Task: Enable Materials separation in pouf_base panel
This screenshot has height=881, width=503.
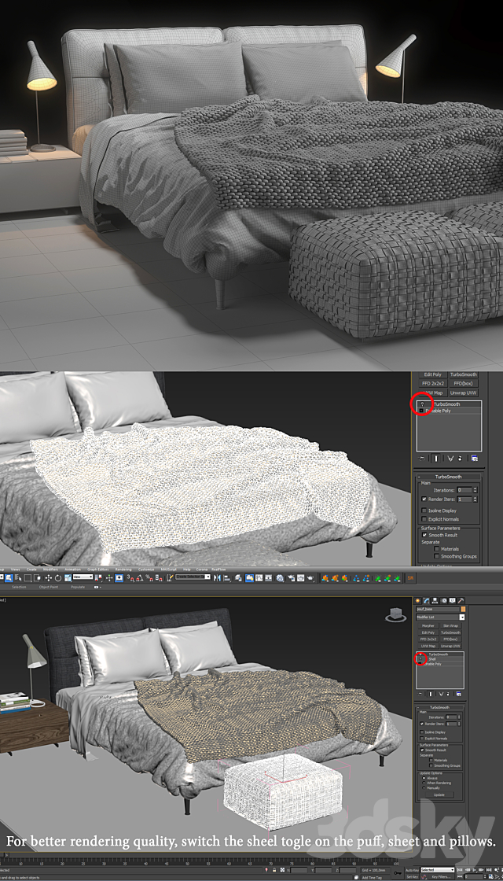Action: click(x=431, y=760)
